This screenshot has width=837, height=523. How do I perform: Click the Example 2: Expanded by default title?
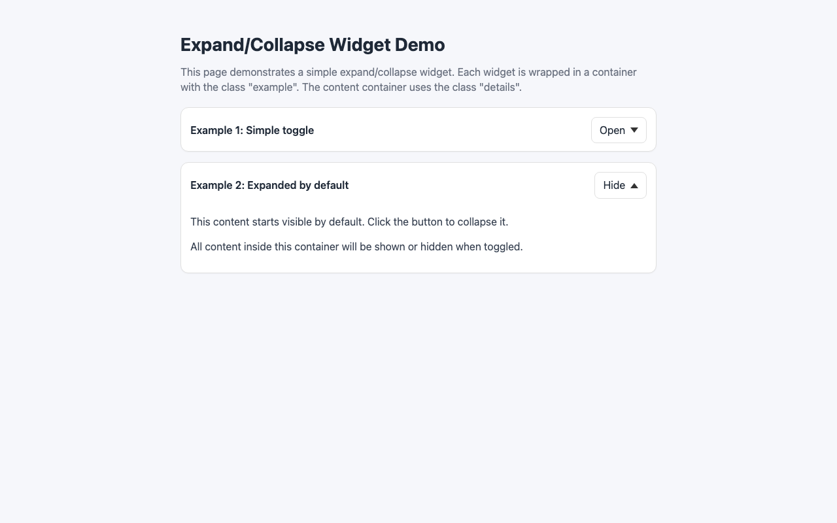269,185
